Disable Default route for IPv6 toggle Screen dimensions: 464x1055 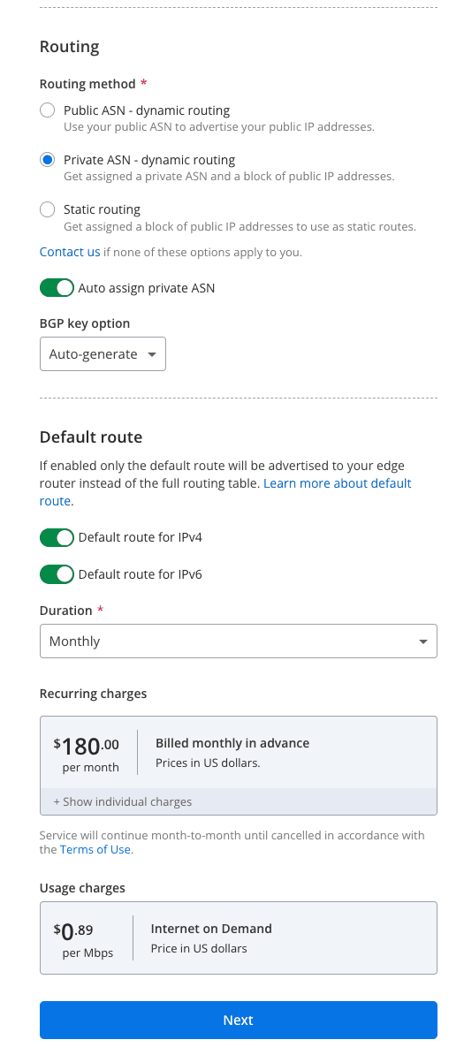click(57, 574)
